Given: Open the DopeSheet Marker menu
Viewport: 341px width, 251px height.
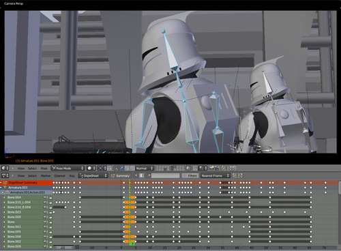Looking at the screenshot, I should point(46,176).
